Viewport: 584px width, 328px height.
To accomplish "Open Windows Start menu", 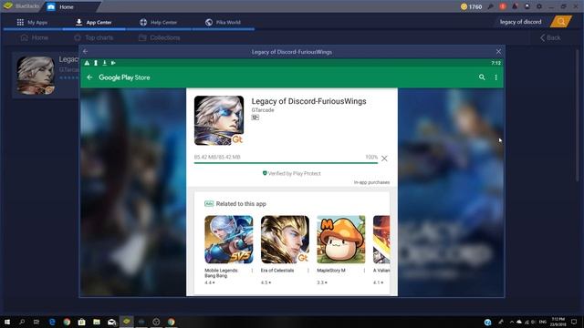I will (x=7, y=322).
